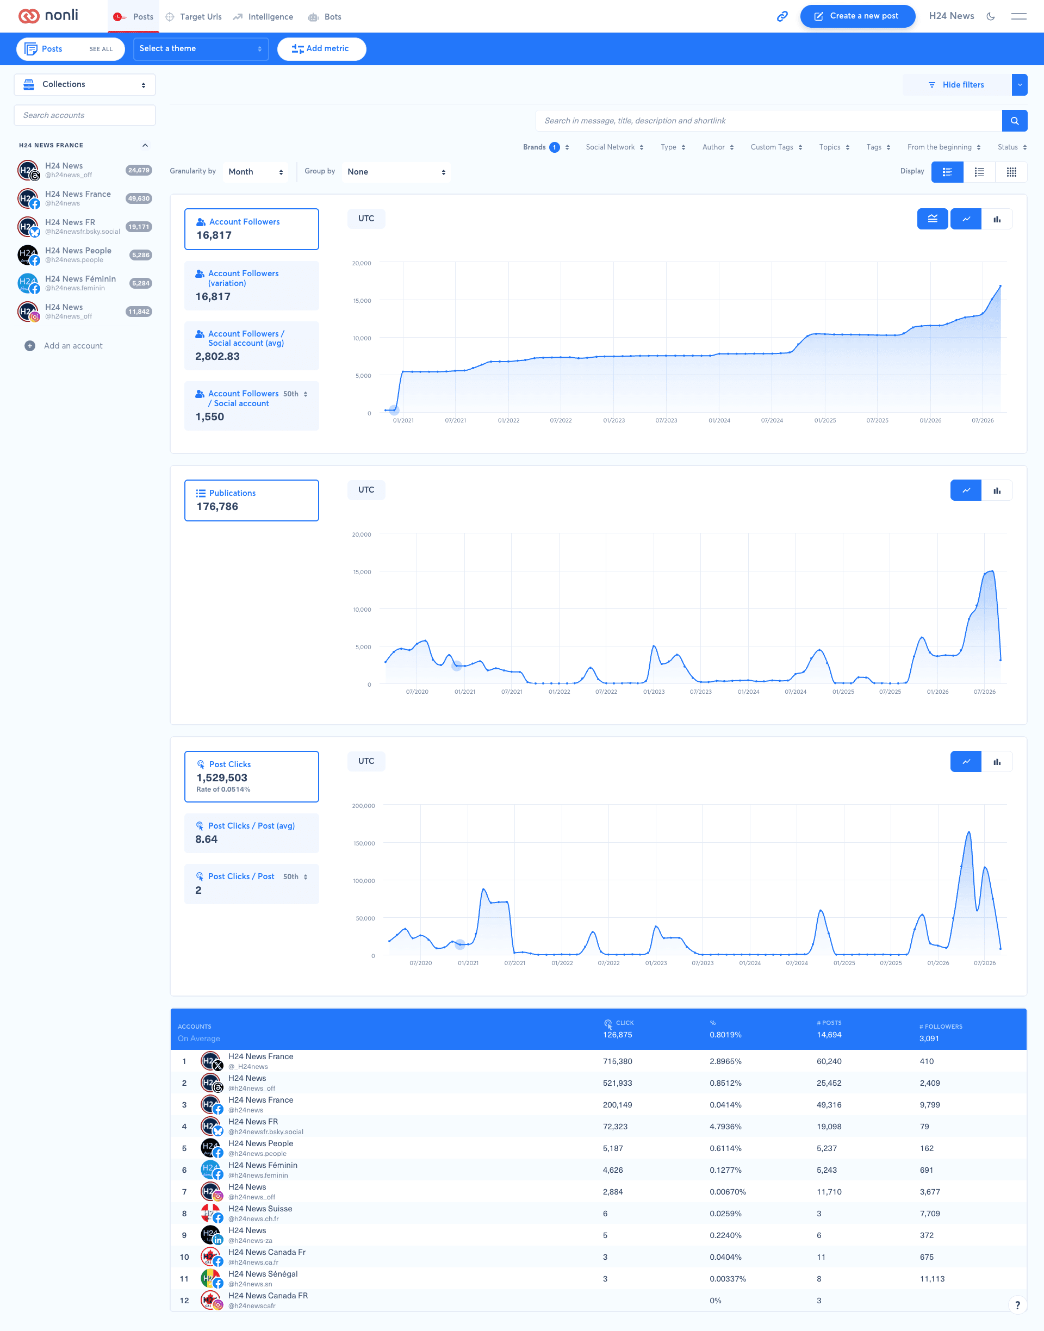This screenshot has width=1044, height=1331.
Task: Open the Bots tab
Action: 325,16
